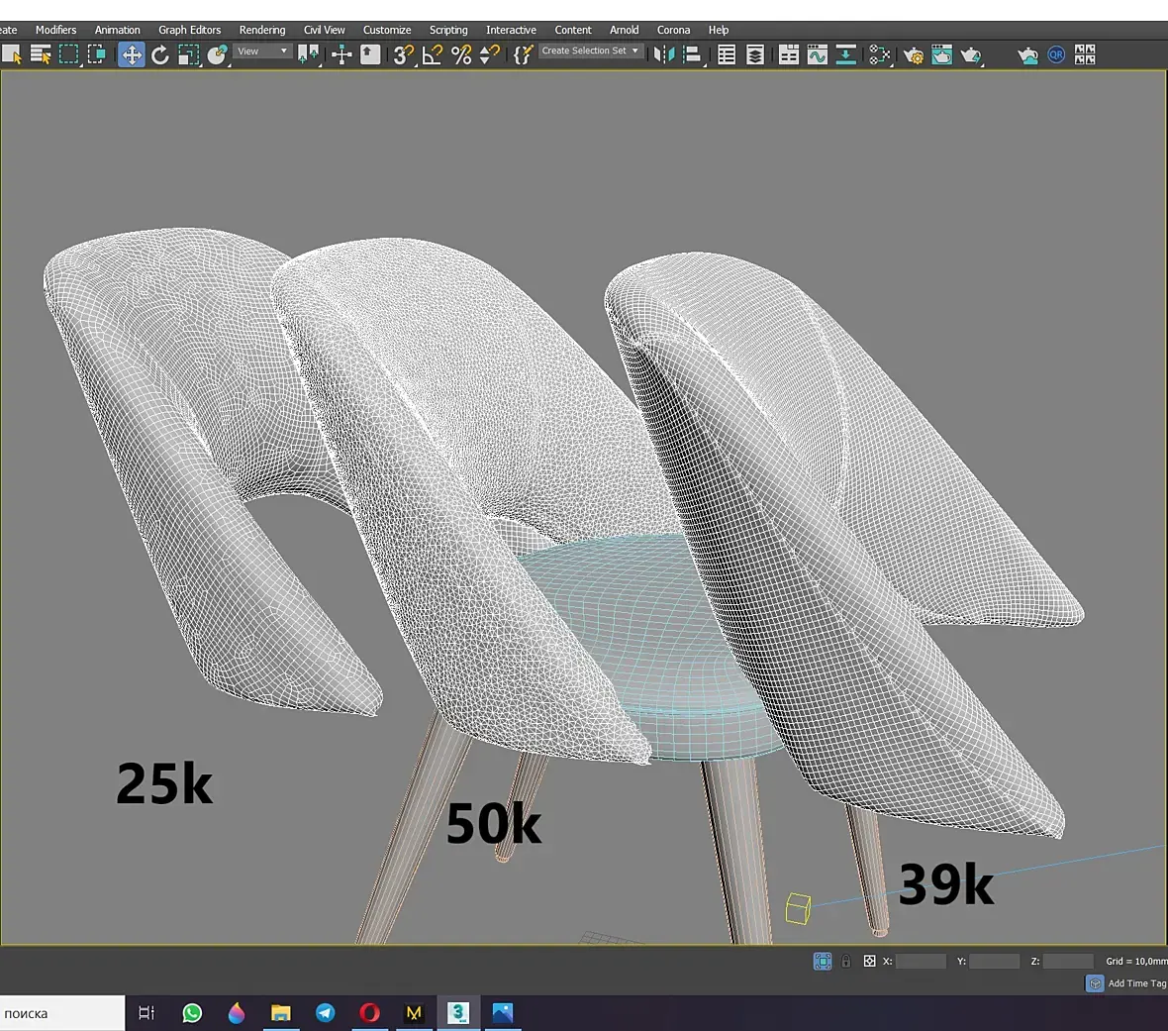Screen dimensions: 1168x1031
Task: Click Render in the Cloud teapot
Action: [x=1028, y=54]
